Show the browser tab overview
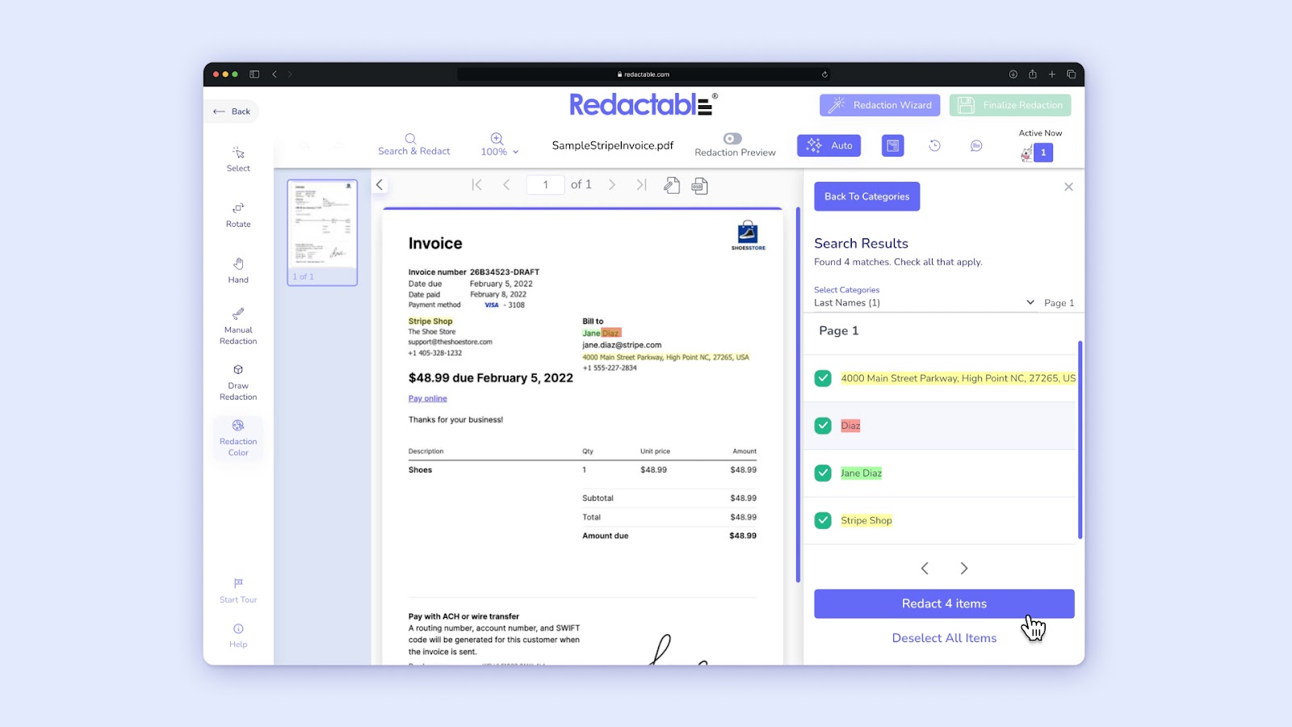The width and height of the screenshot is (1292, 727). pyautogui.click(x=1072, y=74)
